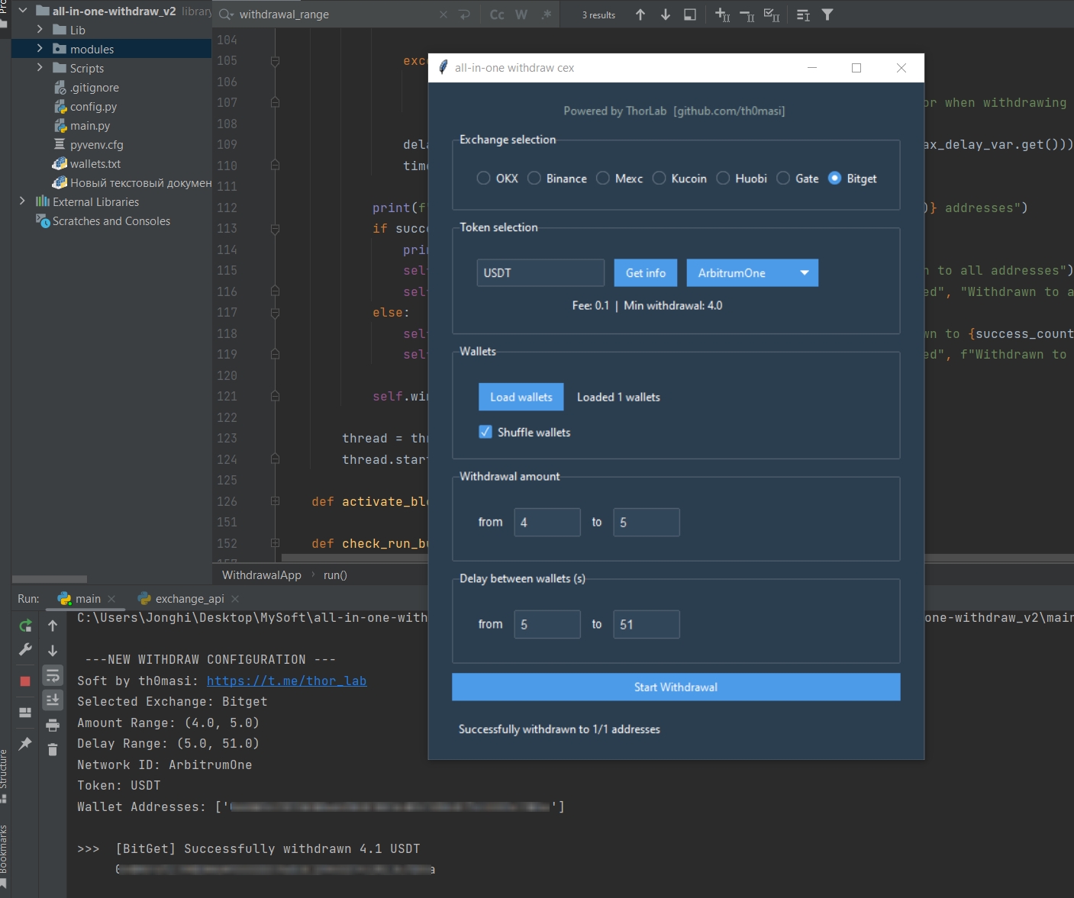
Task: Open the ArbitrumOne network dropdown
Action: [x=752, y=273]
